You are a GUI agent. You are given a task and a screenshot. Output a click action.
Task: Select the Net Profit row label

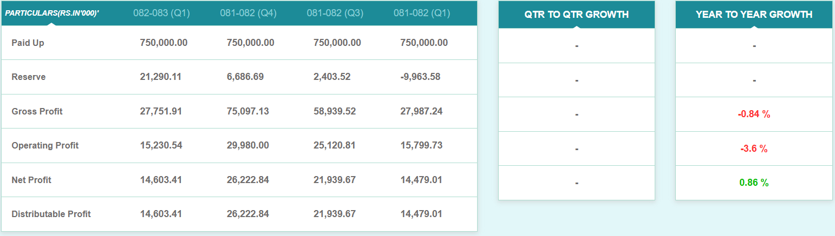click(x=31, y=180)
